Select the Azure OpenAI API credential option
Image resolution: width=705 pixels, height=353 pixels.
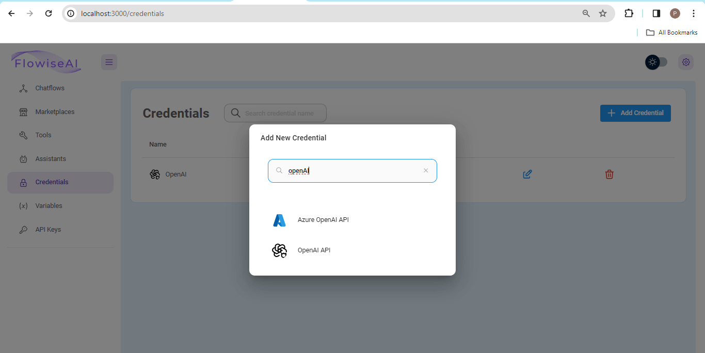tap(323, 220)
